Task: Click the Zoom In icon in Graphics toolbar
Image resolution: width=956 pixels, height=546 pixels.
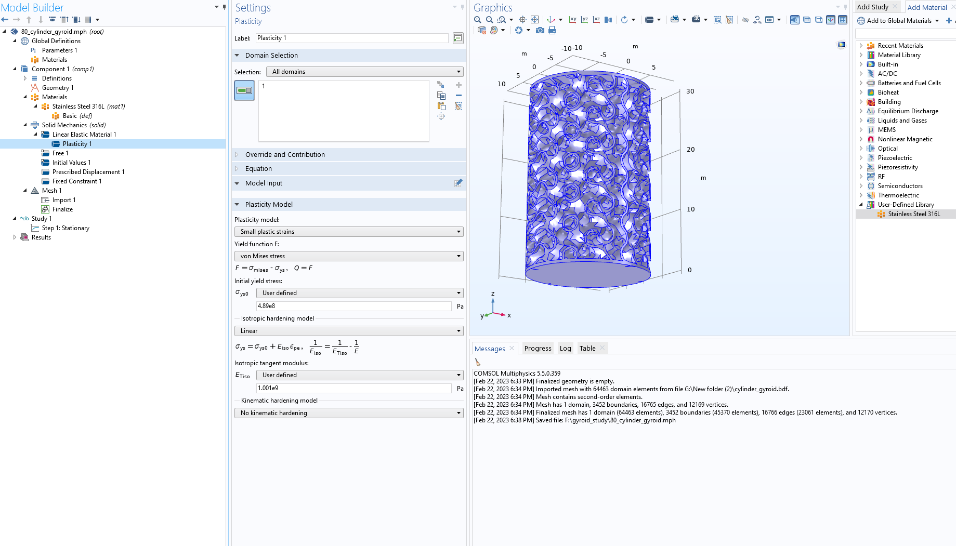Action: tap(477, 20)
